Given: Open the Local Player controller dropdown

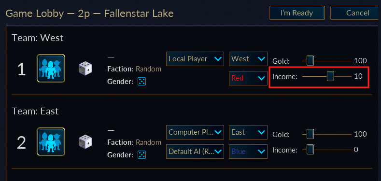Looking at the screenshot, I should pyautogui.click(x=195, y=59).
